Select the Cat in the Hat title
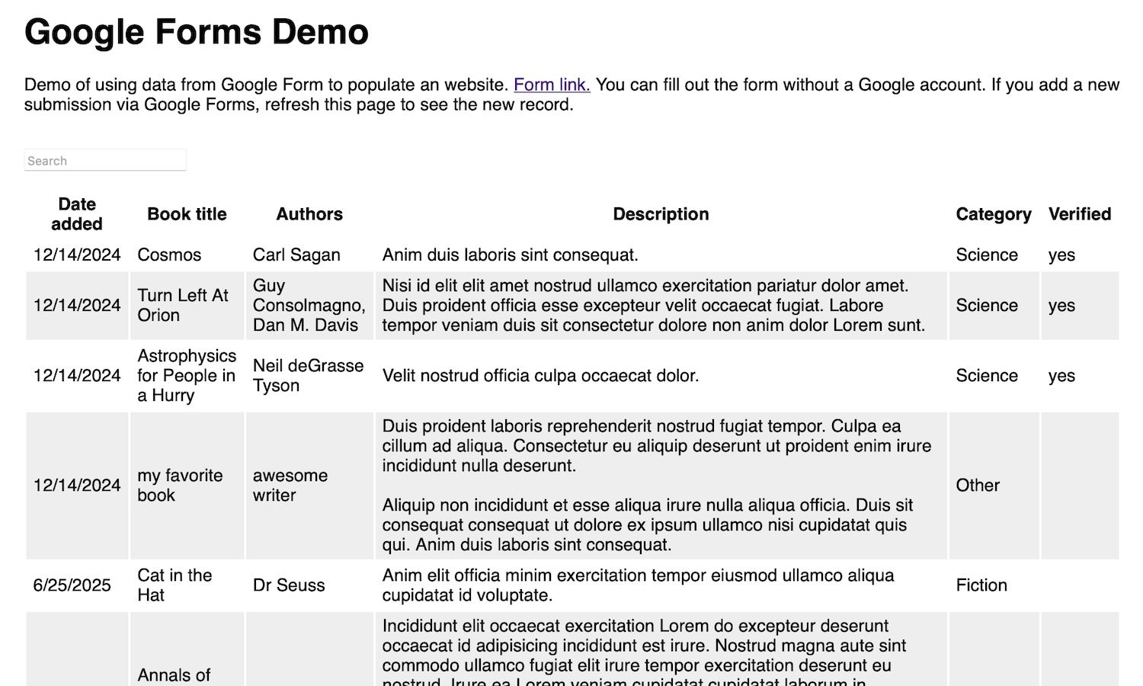This screenshot has height=686, width=1143. click(x=174, y=585)
